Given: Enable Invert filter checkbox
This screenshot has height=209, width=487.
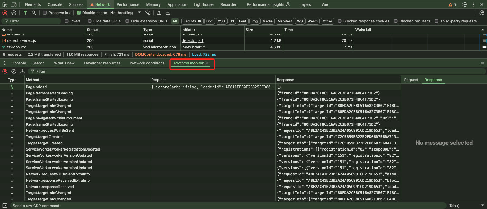Looking at the screenshot, I should point(67,21).
